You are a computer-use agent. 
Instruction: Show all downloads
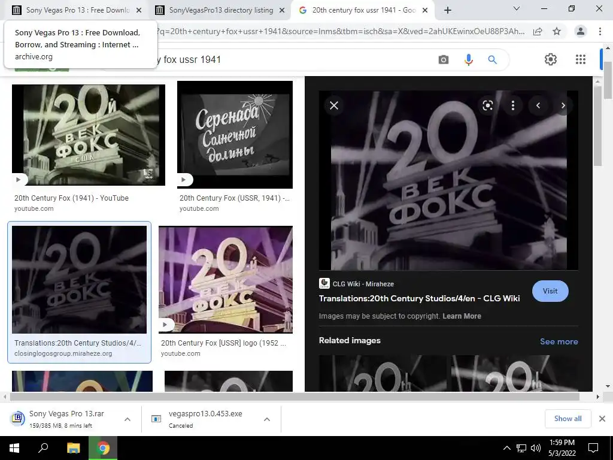568,419
